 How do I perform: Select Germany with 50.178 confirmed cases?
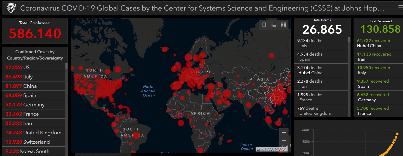(33, 105)
